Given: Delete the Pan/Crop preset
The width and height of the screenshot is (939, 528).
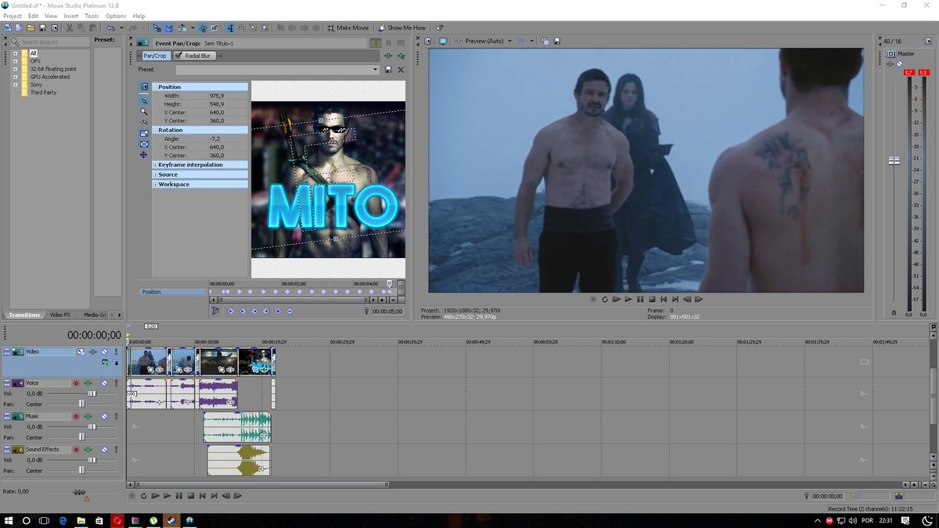Looking at the screenshot, I should pos(401,70).
